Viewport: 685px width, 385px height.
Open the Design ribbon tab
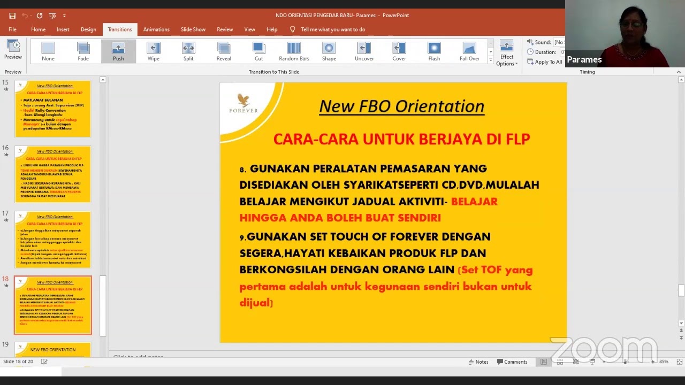88,29
